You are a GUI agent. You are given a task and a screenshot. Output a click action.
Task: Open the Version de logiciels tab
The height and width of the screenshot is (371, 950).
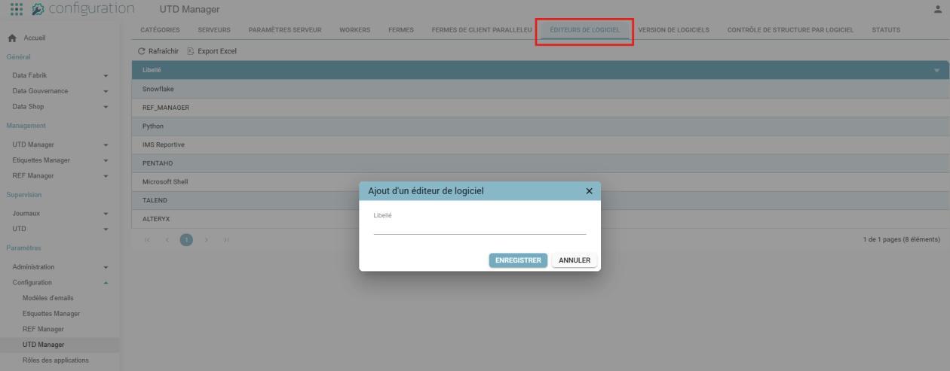pos(674,29)
